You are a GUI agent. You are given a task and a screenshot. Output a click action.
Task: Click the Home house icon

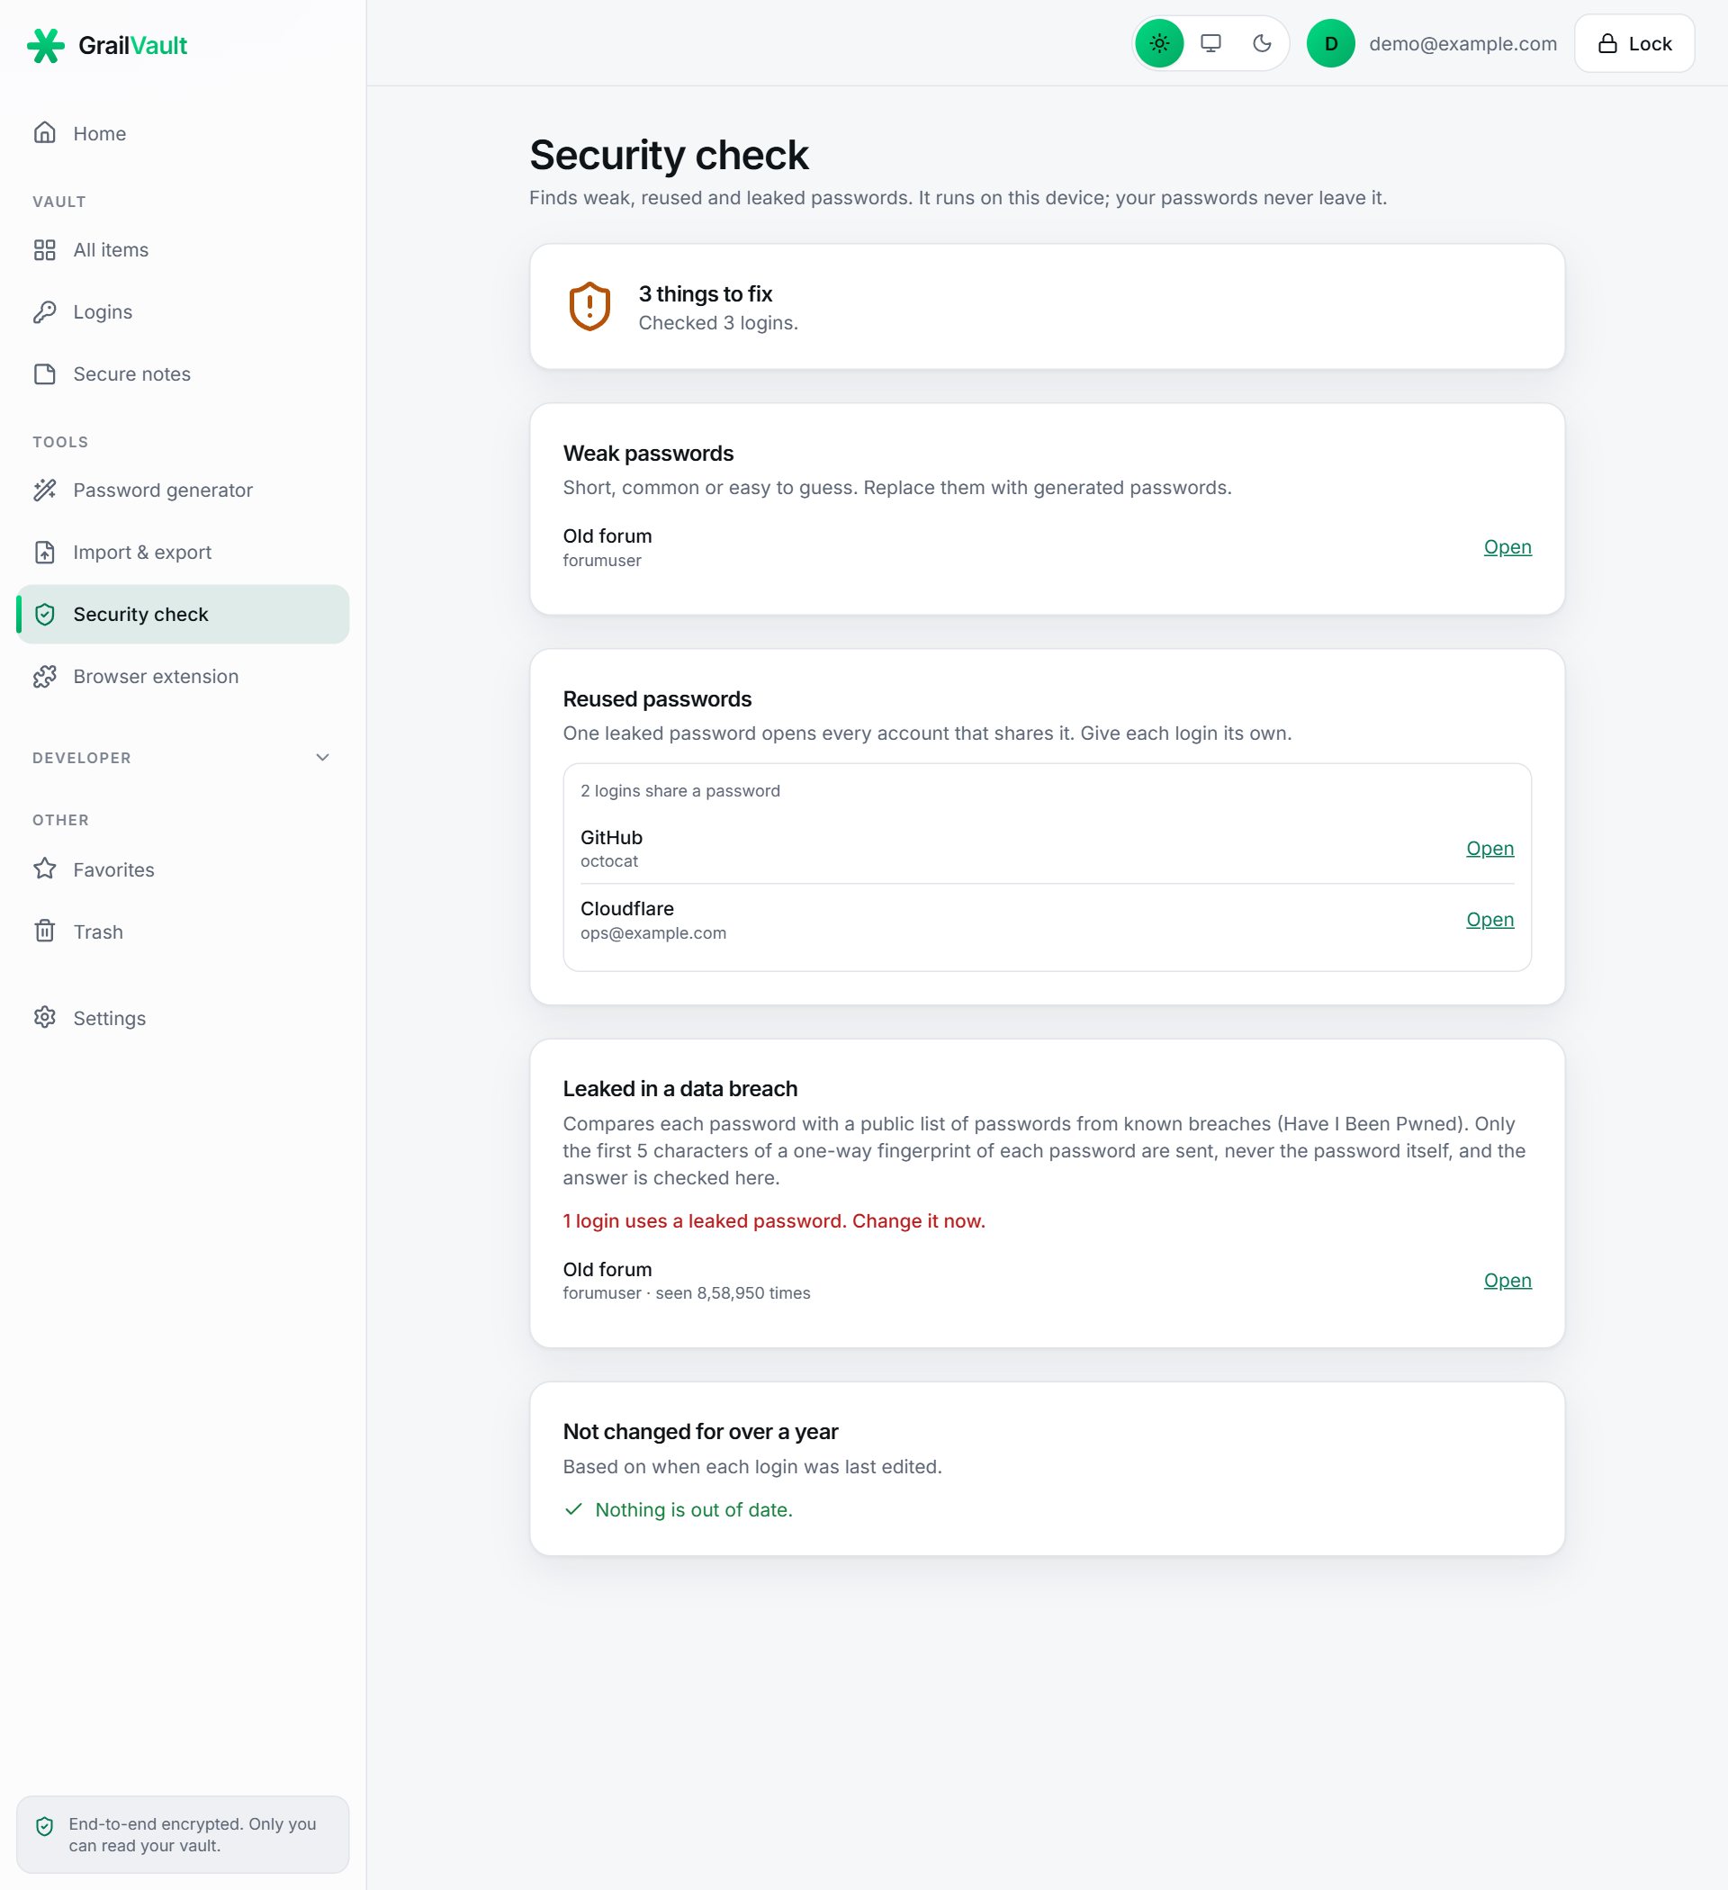pyautogui.click(x=44, y=133)
